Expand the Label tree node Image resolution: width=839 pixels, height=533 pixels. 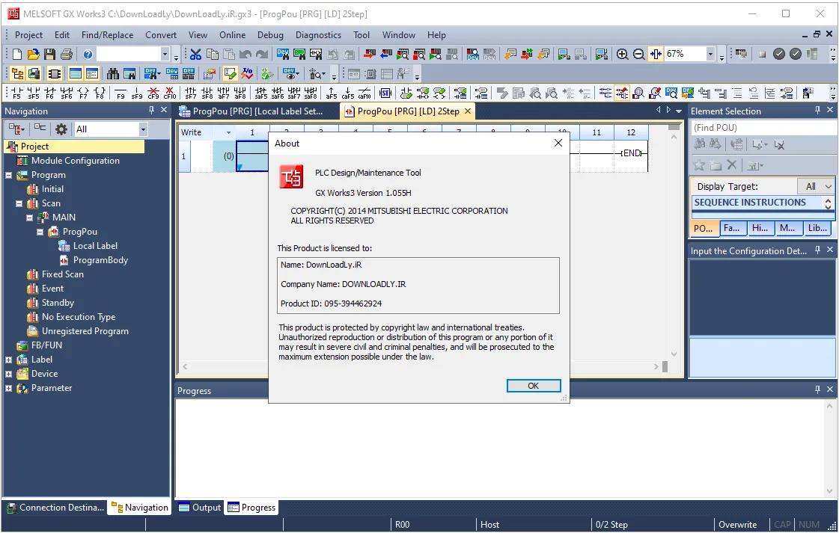click(x=8, y=360)
